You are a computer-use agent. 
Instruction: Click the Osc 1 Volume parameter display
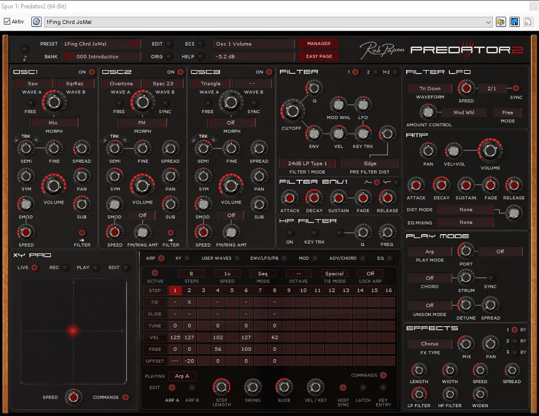tap(254, 44)
